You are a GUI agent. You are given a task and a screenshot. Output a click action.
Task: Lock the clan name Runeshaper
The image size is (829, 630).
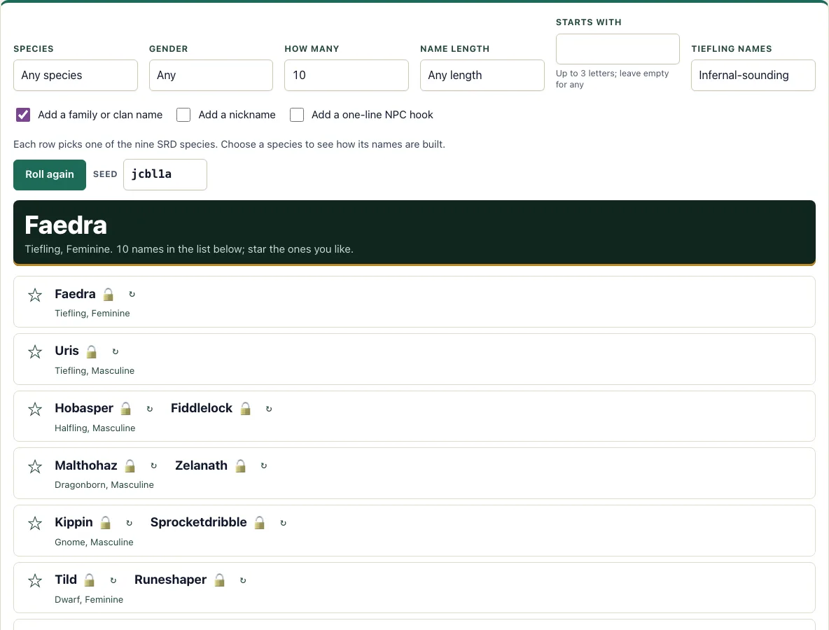(219, 580)
